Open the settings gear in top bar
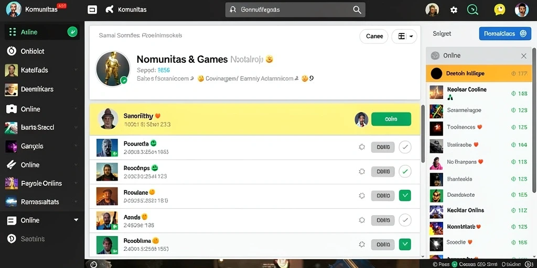 pyautogui.click(x=454, y=10)
